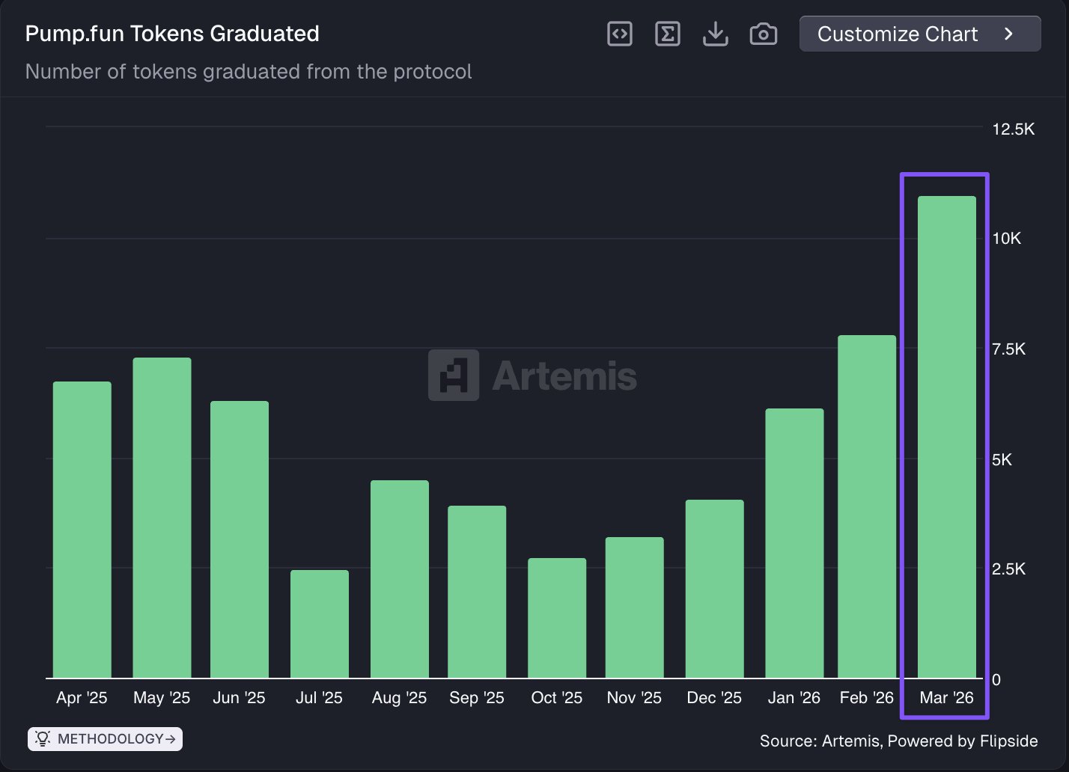Select the Jul '25 bar
1069x772 pixels.
point(320,624)
